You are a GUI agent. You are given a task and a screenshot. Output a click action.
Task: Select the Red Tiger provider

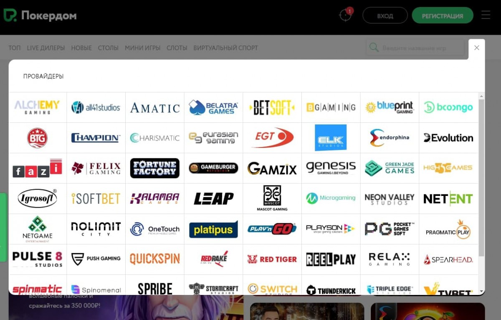272,259
